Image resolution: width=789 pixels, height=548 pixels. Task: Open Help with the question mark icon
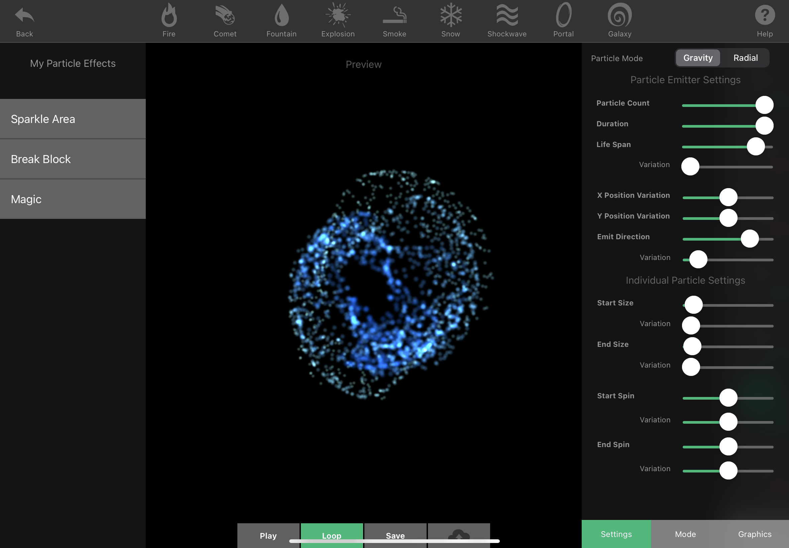click(765, 15)
